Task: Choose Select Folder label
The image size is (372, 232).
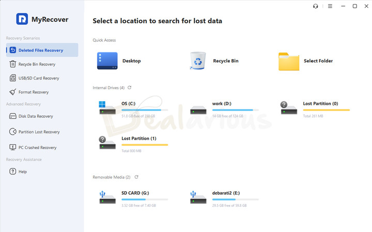Action: pyautogui.click(x=318, y=61)
